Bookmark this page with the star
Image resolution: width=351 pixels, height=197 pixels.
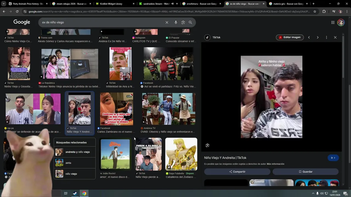pos(315,11)
